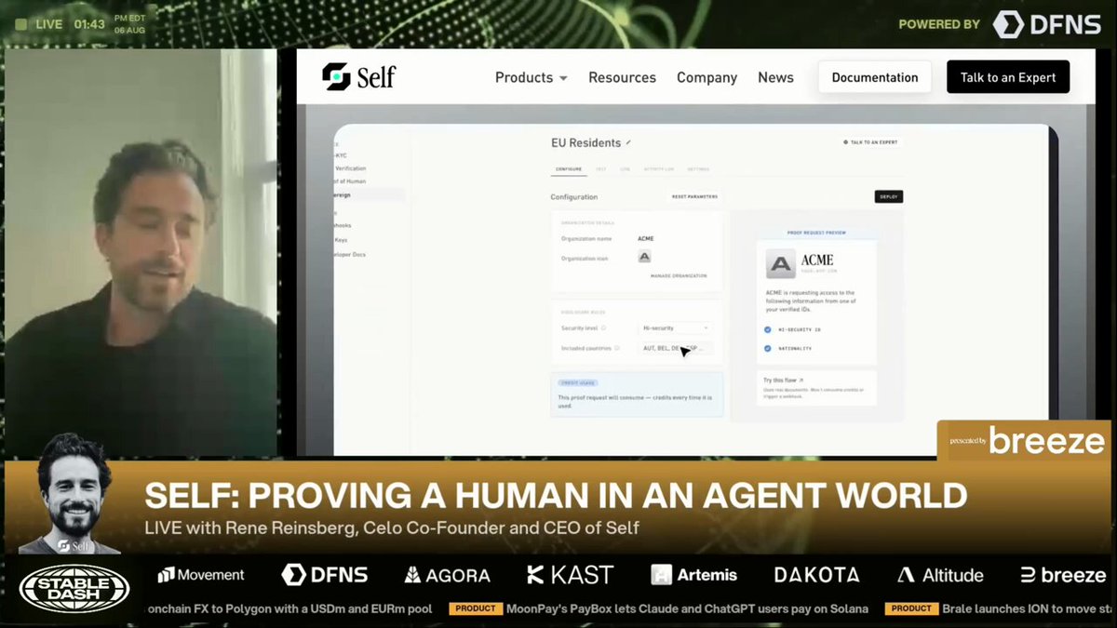This screenshot has width=1117, height=628.
Task: Click the KAST sponsor logo
Action: [x=570, y=575]
